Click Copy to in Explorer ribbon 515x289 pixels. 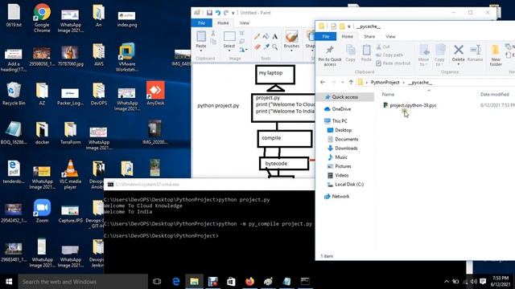pyautogui.click(x=439, y=55)
